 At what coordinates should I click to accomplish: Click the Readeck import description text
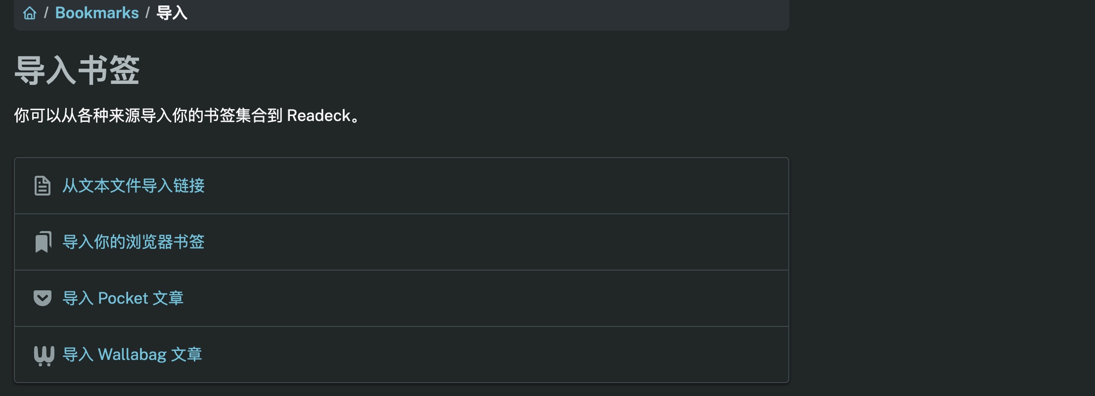[x=188, y=116]
